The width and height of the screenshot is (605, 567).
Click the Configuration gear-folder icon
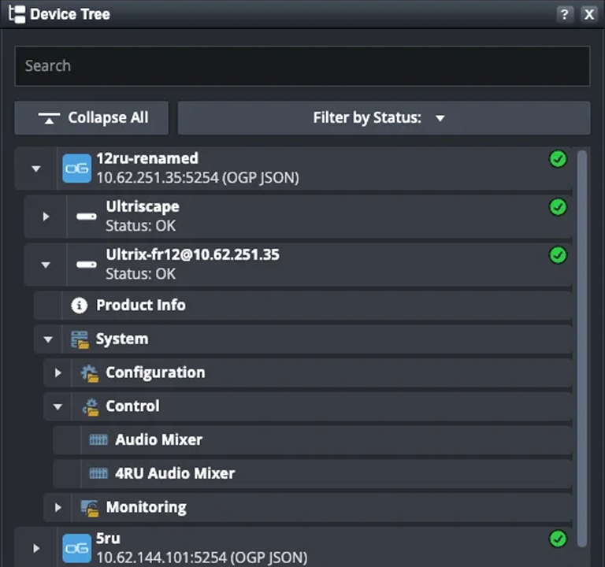[90, 373]
